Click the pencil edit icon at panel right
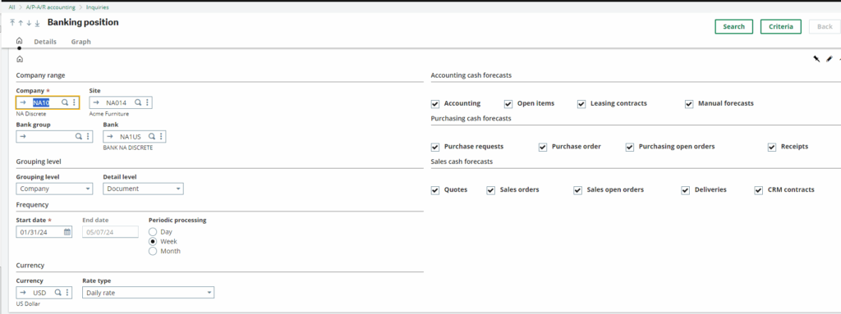Image resolution: width=841 pixels, height=314 pixels. 829,59
